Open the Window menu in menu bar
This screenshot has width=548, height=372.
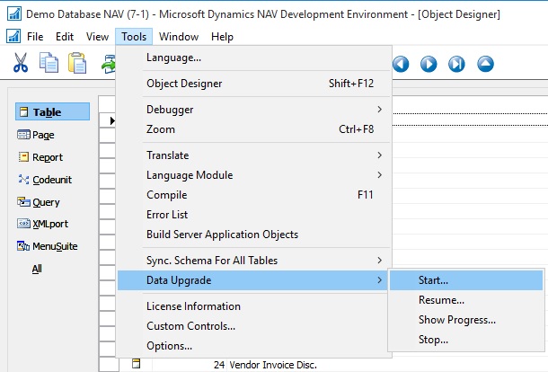[180, 37]
